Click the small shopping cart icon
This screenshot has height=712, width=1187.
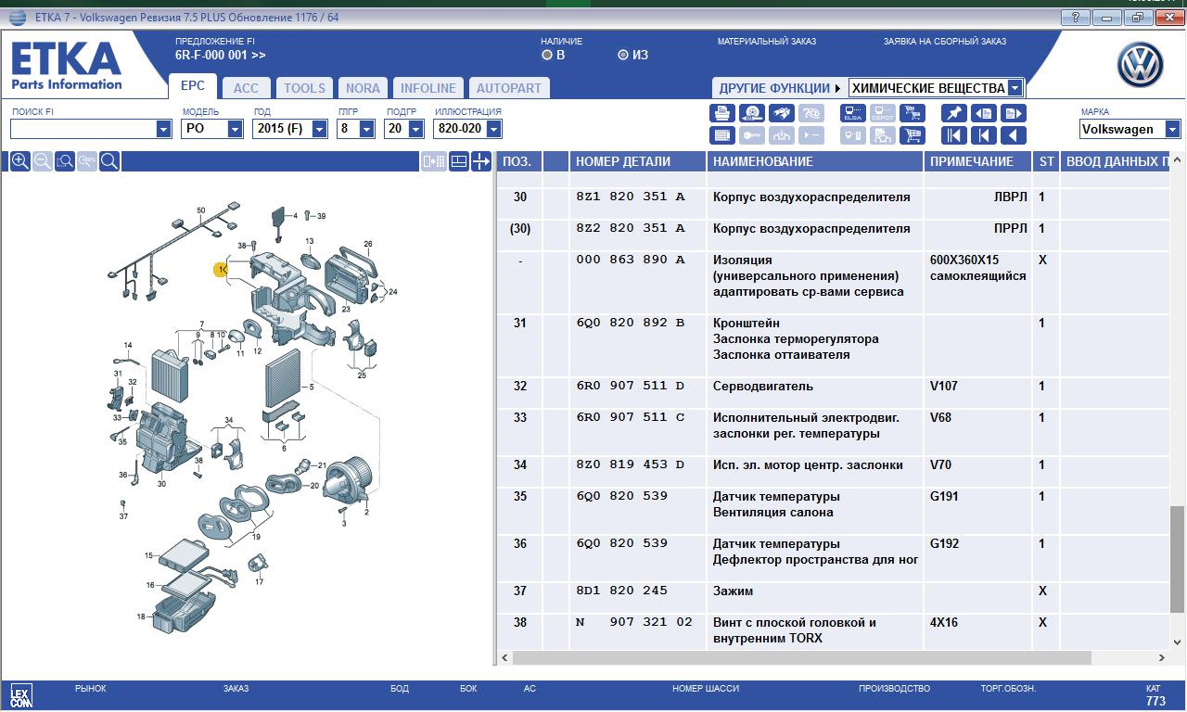pos(913,113)
